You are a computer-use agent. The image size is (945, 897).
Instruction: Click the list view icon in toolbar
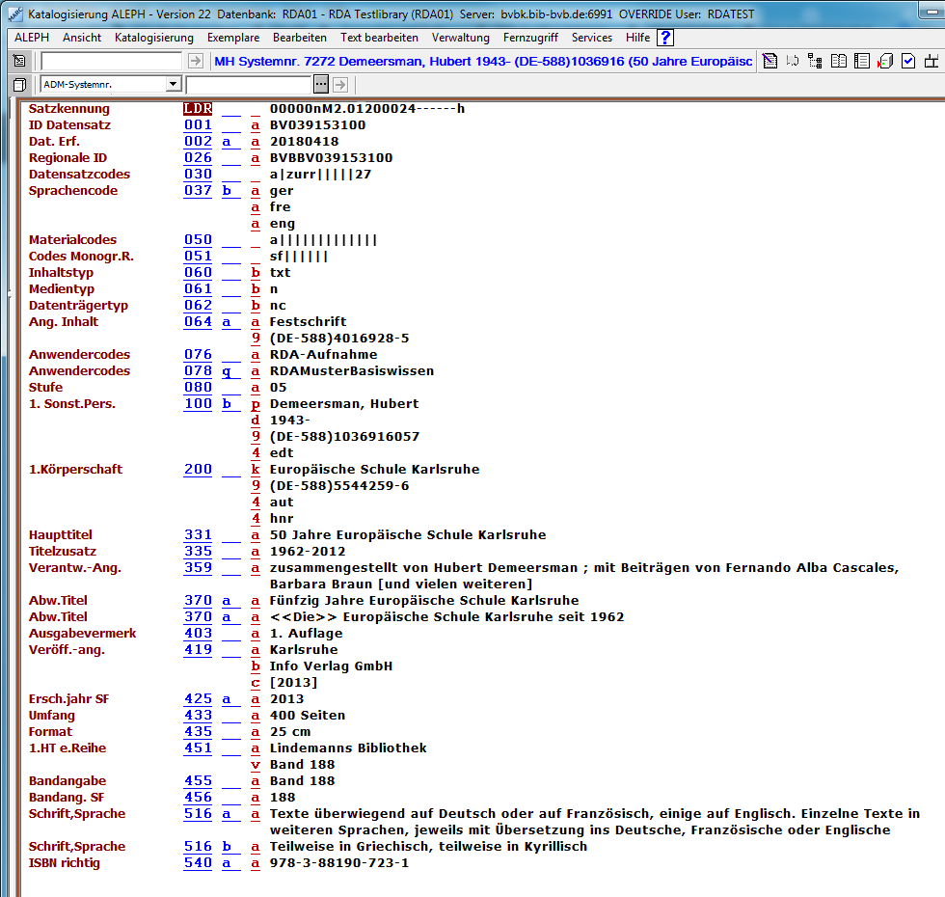[x=862, y=62]
